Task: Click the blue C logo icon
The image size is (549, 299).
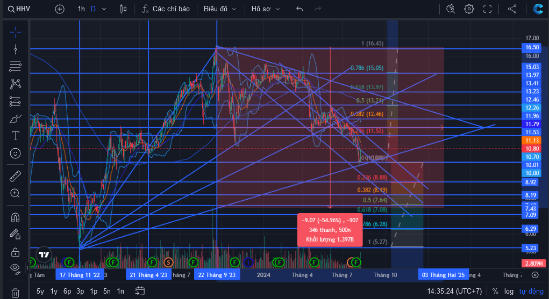Action: [x=538, y=9]
